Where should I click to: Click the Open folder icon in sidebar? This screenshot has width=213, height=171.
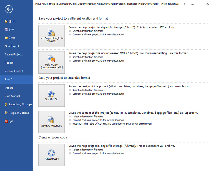[6, 21]
